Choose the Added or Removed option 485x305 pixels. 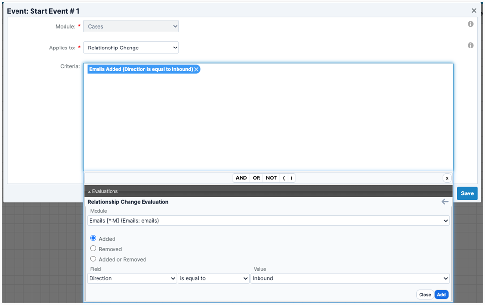tap(93, 259)
